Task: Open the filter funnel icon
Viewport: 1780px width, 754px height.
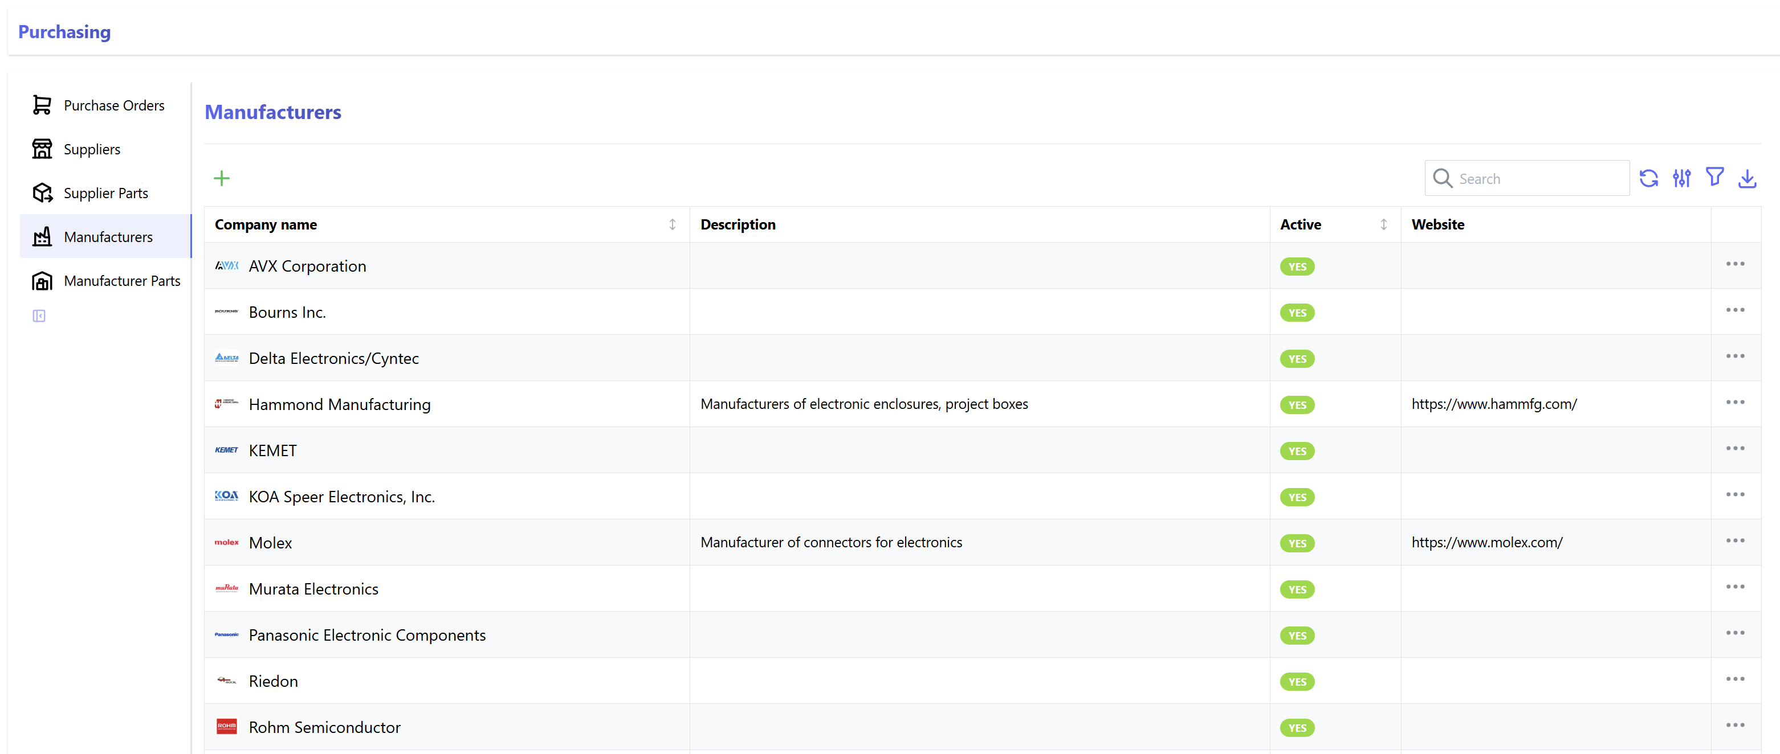Action: [x=1715, y=178]
